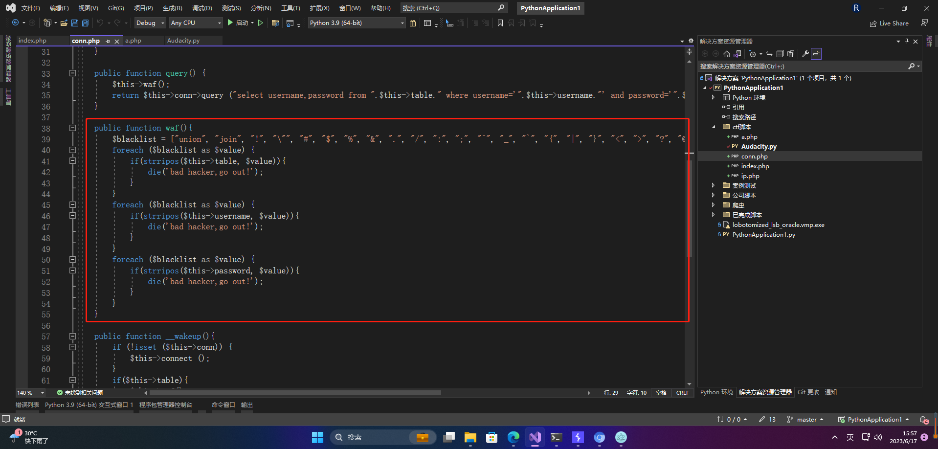The height and width of the screenshot is (449, 938).
Task: Select ip.php in Solution Explorer
Action: coord(750,176)
